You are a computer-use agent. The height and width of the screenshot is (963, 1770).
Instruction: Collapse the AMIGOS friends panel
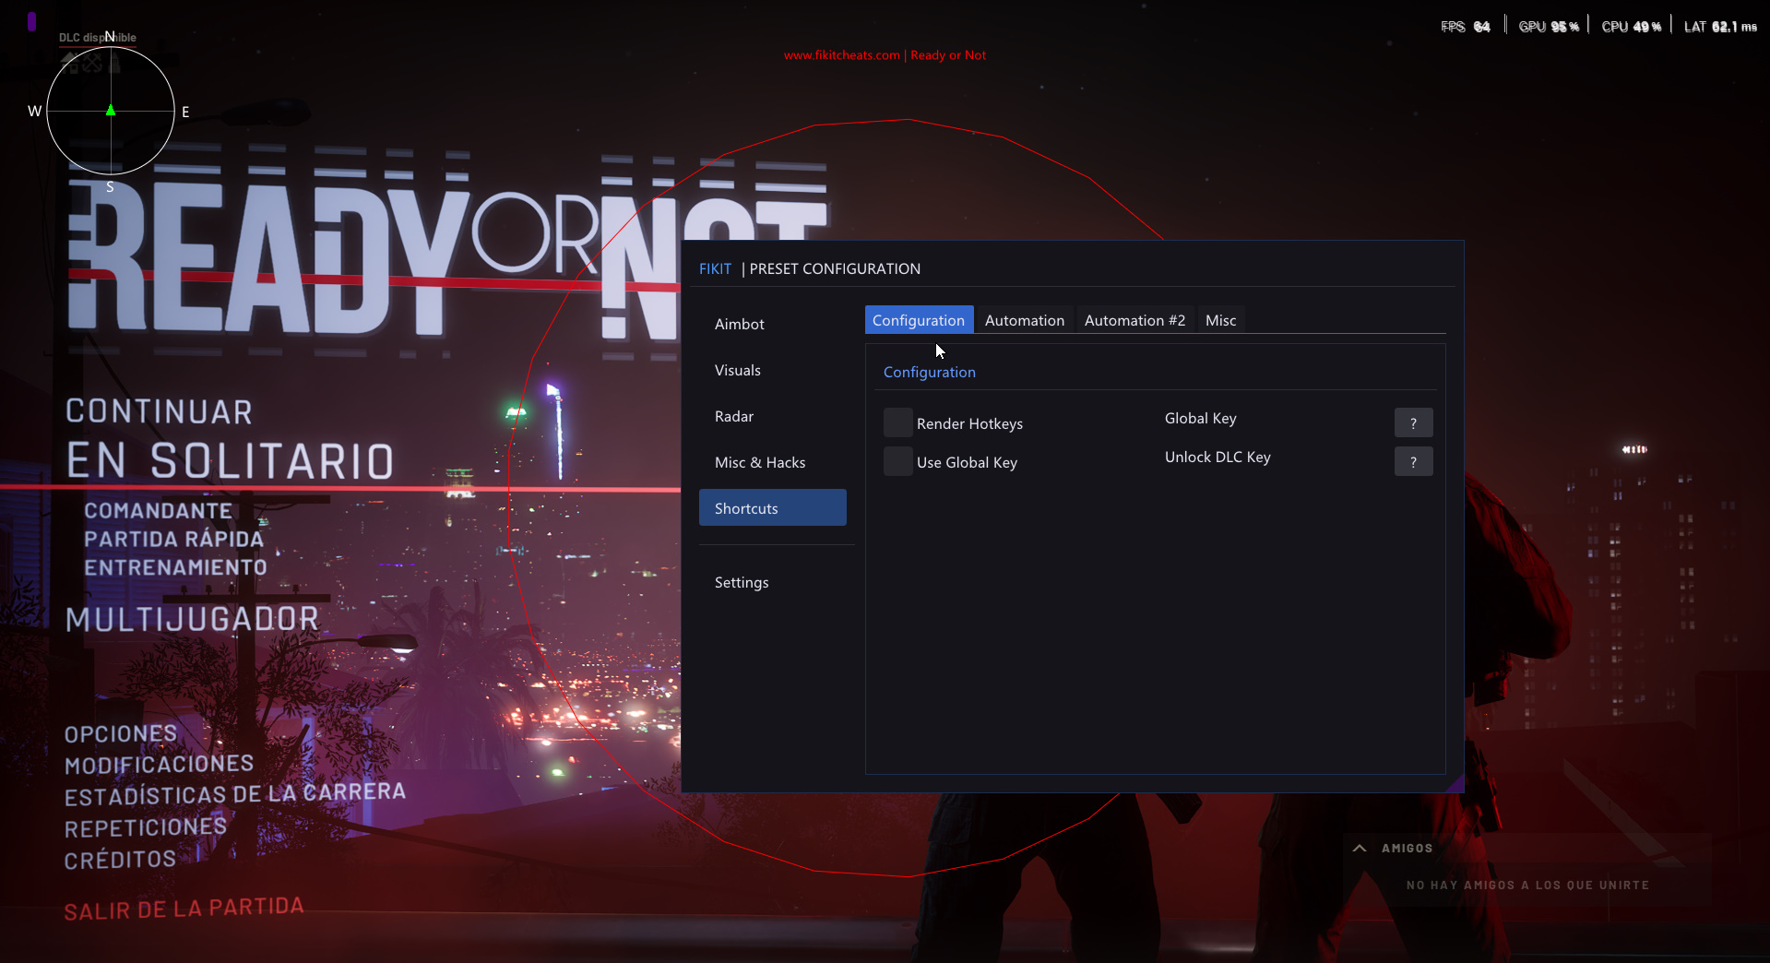[x=1359, y=848]
